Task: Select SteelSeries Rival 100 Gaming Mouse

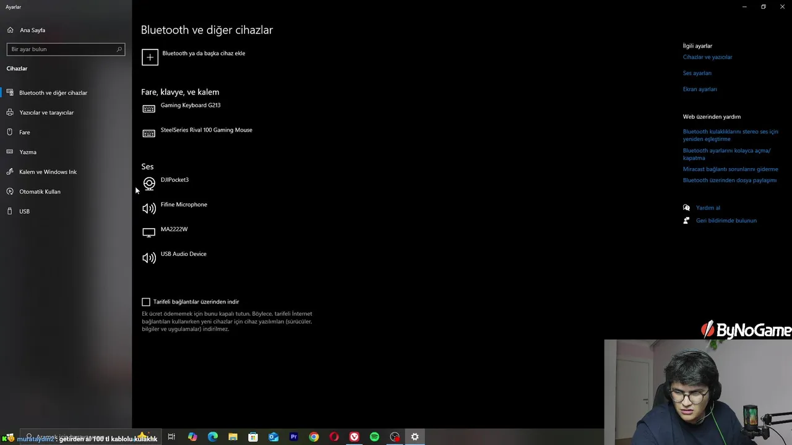Action: 206,130
